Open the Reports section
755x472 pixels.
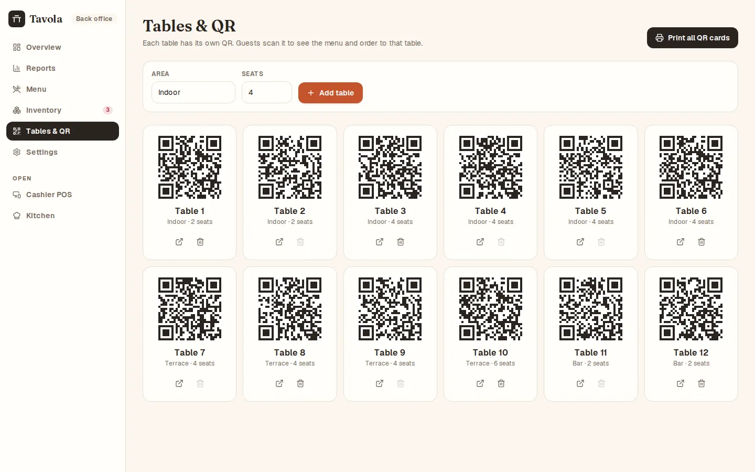tap(62, 68)
